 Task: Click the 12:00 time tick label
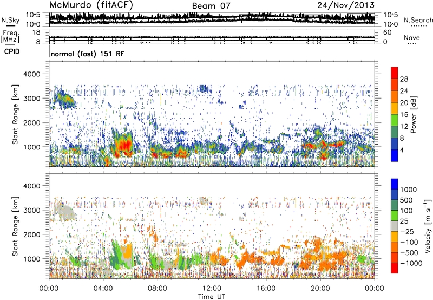click(212, 289)
